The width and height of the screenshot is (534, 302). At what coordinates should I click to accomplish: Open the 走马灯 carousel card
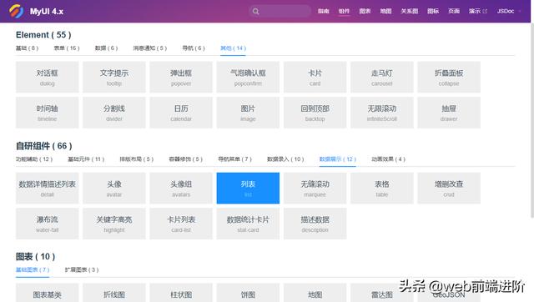pos(382,77)
